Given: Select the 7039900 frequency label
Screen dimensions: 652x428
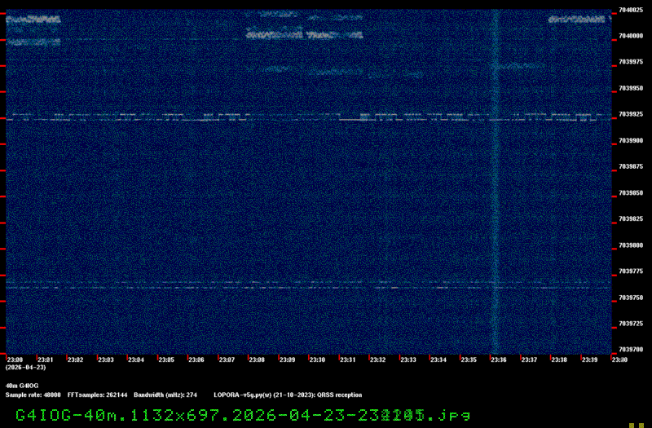Looking at the screenshot, I should pos(630,140).
